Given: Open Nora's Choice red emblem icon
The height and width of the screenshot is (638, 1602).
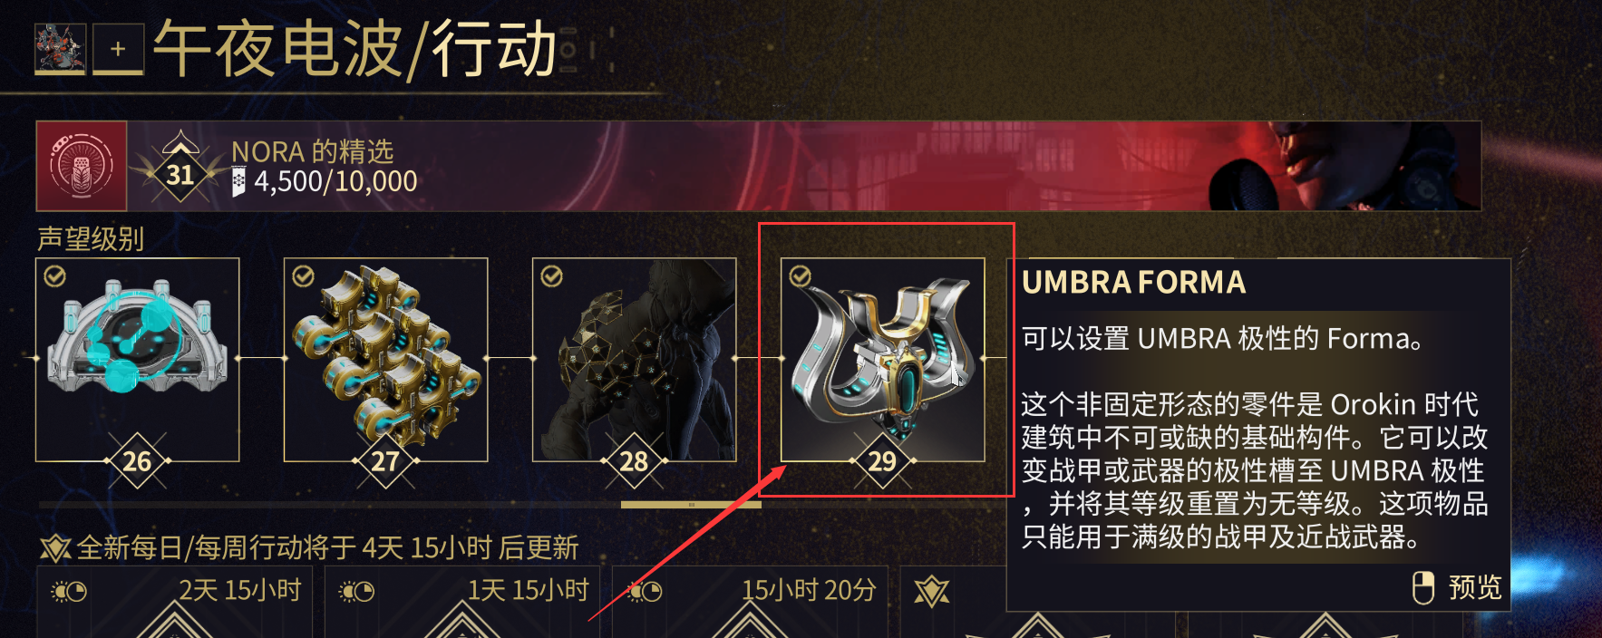Looking at the screenshot, I should pyautogui.click(x=82, y=166).
